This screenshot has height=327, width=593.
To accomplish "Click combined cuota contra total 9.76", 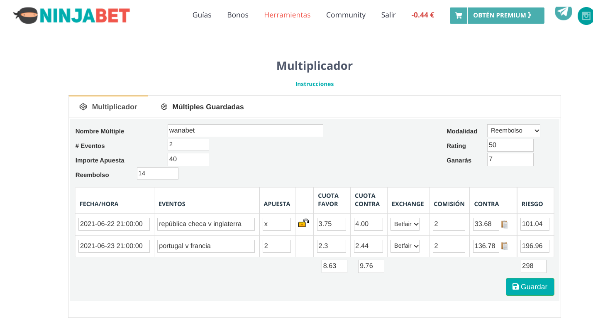I will [x=371, y=266].
